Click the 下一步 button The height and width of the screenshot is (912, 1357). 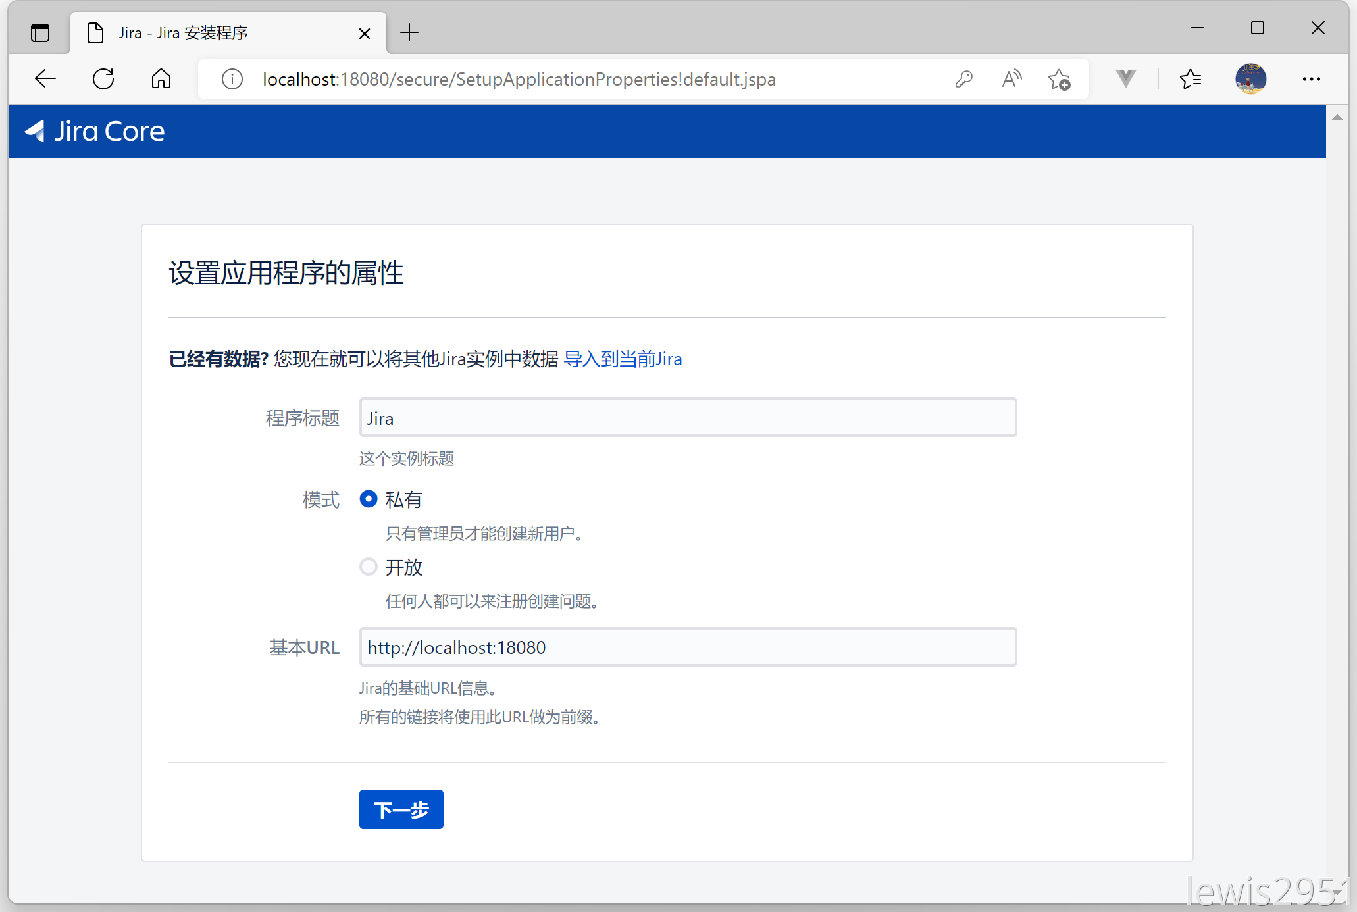click(x=401, y=809)
